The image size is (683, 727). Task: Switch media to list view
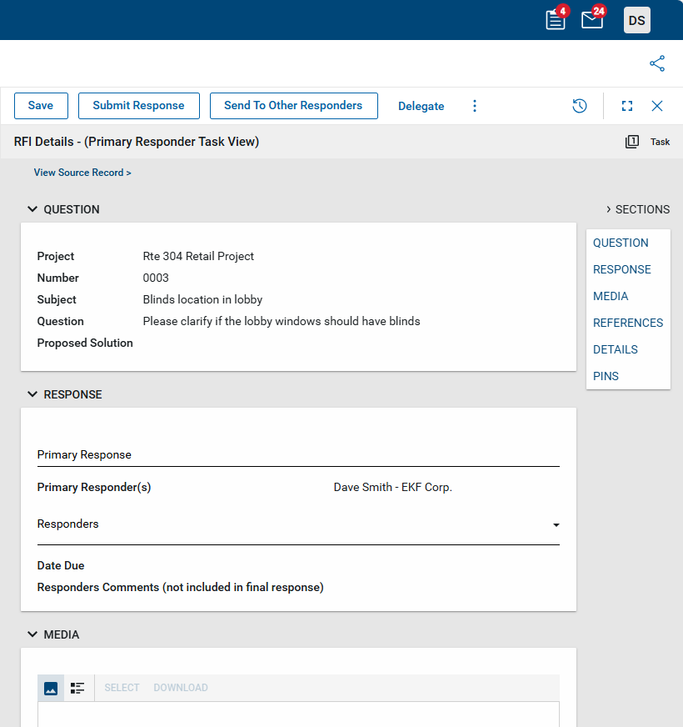click(x=77, y=688)
